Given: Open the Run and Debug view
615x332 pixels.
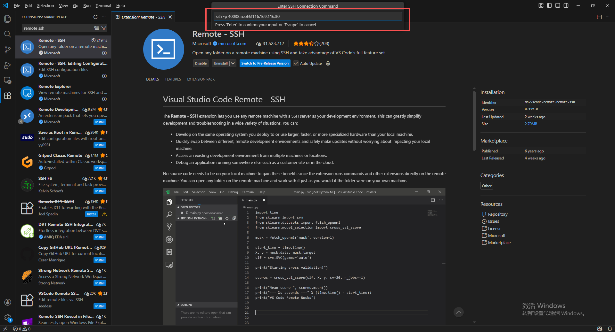Looking at the screenshot, I should (7, 65).
